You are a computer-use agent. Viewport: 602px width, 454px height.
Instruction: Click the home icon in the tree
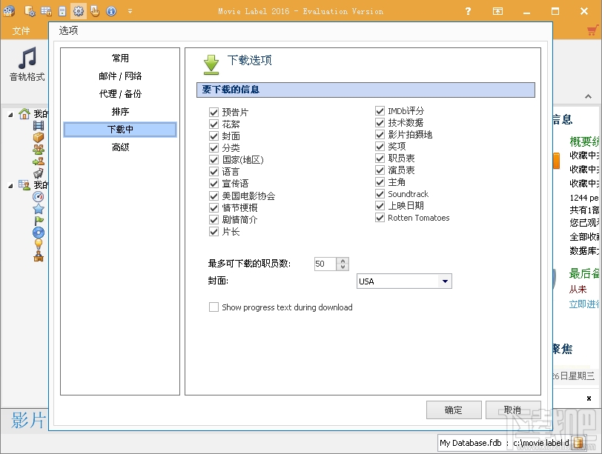[x=24, y=113]
